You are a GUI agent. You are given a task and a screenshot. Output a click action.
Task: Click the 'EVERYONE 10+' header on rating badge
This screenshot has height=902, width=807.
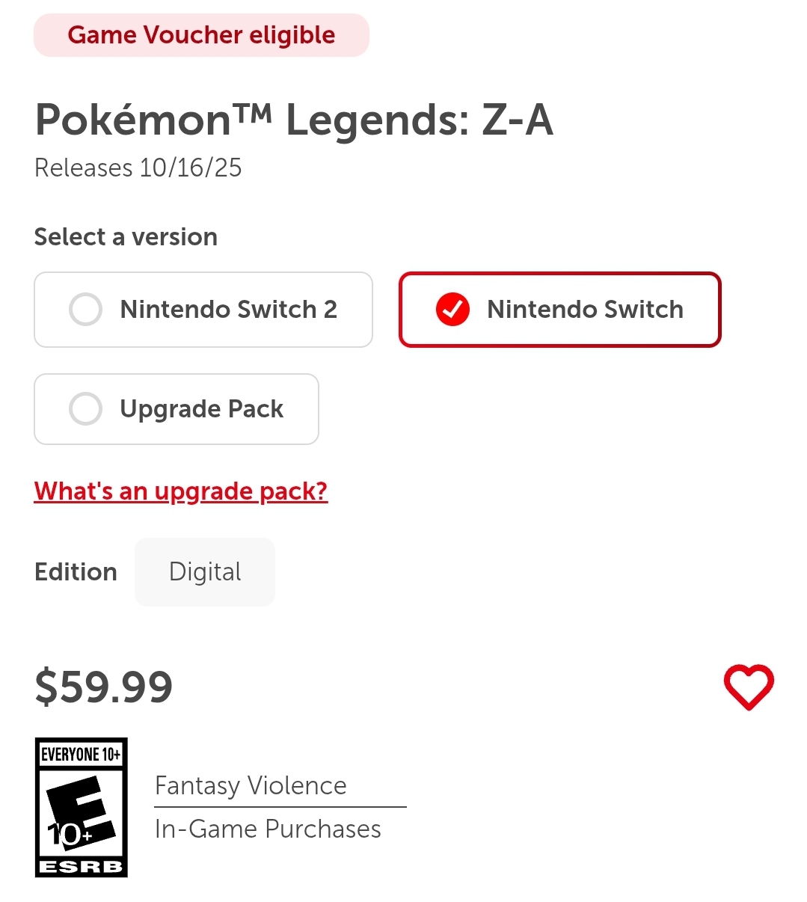81,754
